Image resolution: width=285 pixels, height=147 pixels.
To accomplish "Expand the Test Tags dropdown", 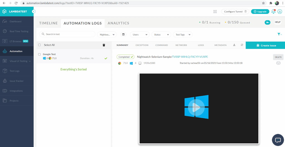I will (183, 35).
